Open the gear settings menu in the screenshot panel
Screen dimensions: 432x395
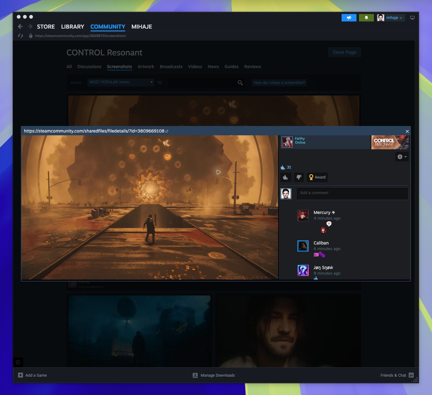402,157
